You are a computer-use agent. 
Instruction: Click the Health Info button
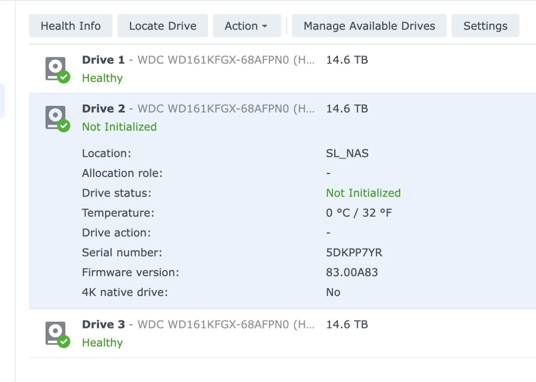[71, 26]
